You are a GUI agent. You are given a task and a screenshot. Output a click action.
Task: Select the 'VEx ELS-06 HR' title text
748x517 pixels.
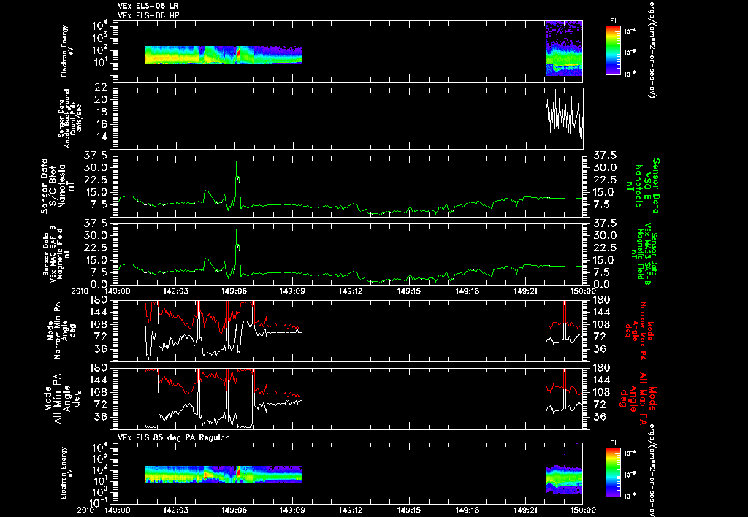coord(148,16)
